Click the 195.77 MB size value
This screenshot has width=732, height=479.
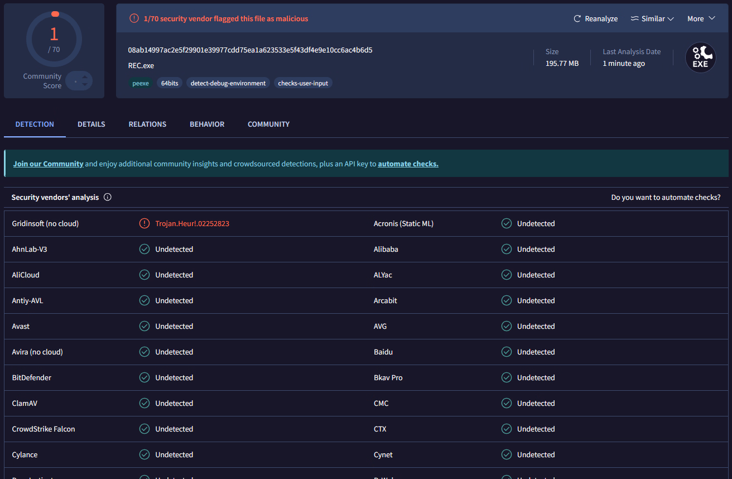562,63
